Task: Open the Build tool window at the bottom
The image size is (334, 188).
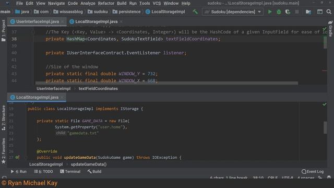Action: [94, 172]
